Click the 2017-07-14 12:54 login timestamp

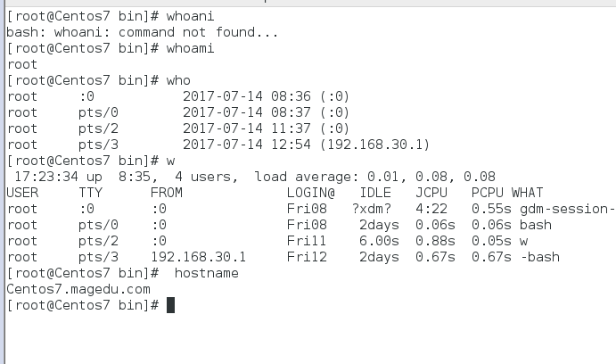pyautogui.click(x=247, y=145)
